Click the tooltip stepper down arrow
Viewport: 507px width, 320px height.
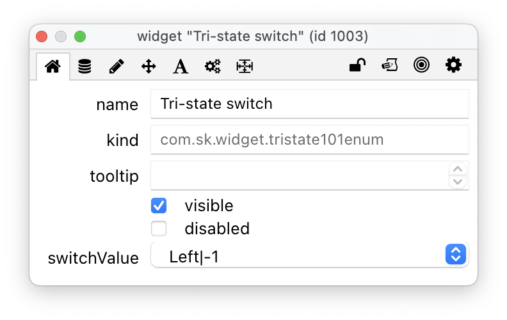click(457, 182)
